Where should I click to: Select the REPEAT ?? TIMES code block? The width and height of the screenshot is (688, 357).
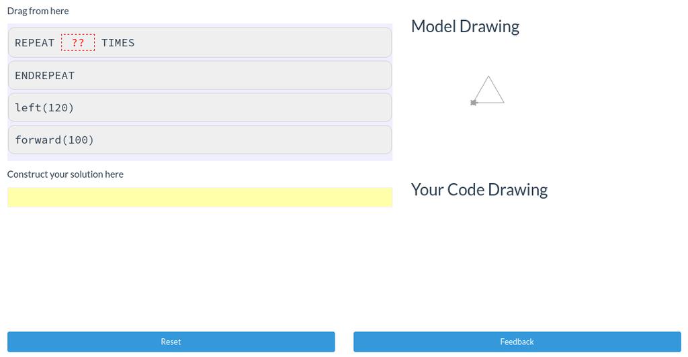[200, 42]
